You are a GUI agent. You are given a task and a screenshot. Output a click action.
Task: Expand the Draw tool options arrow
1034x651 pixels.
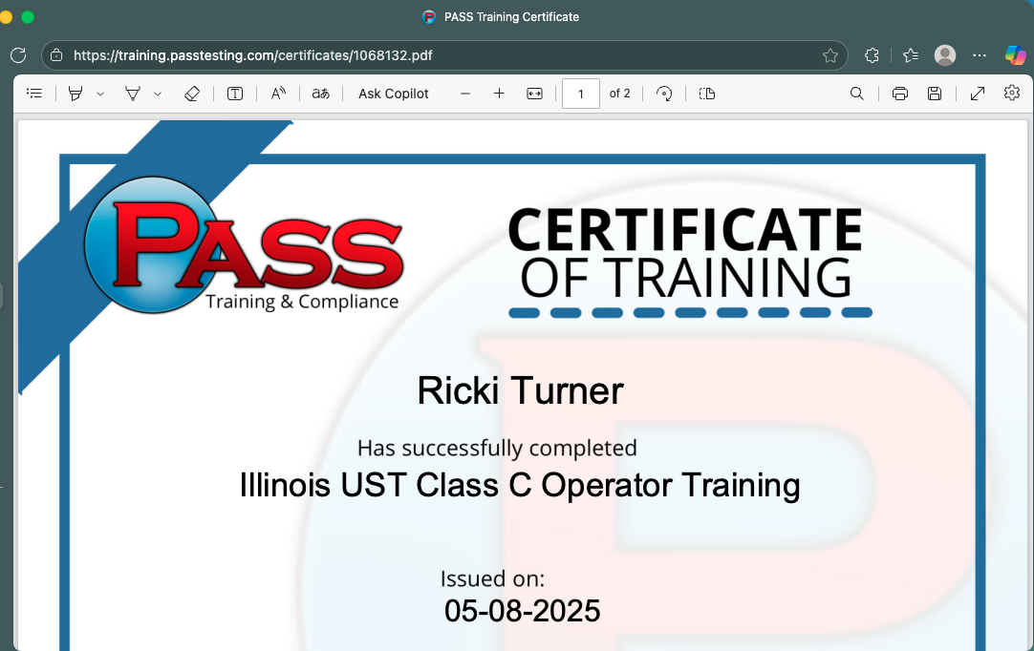[x=158, y=94]
